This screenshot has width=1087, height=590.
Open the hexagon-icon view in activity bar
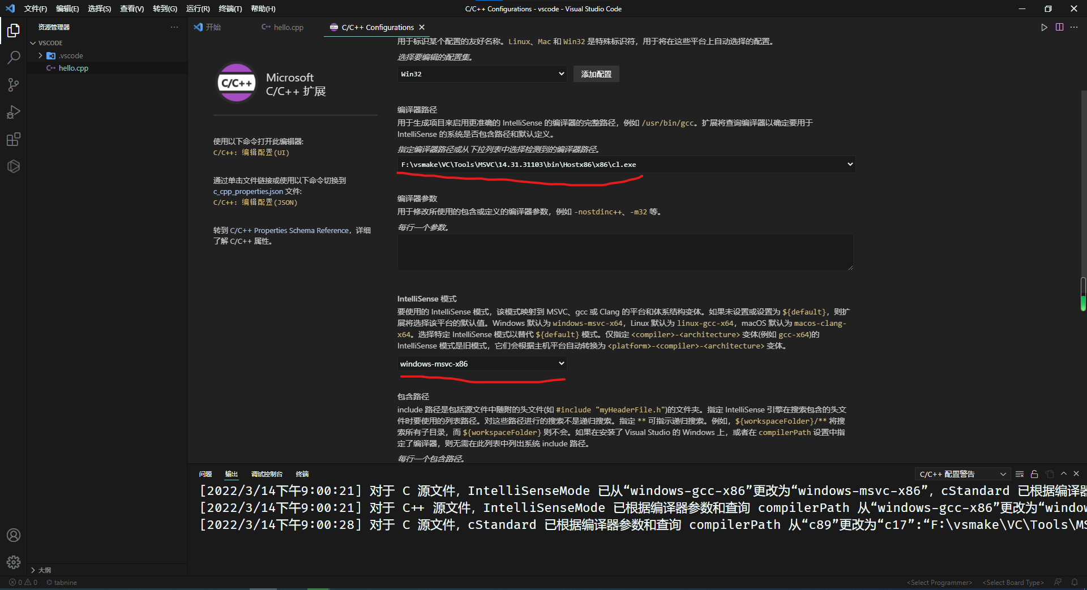(14, 166)
